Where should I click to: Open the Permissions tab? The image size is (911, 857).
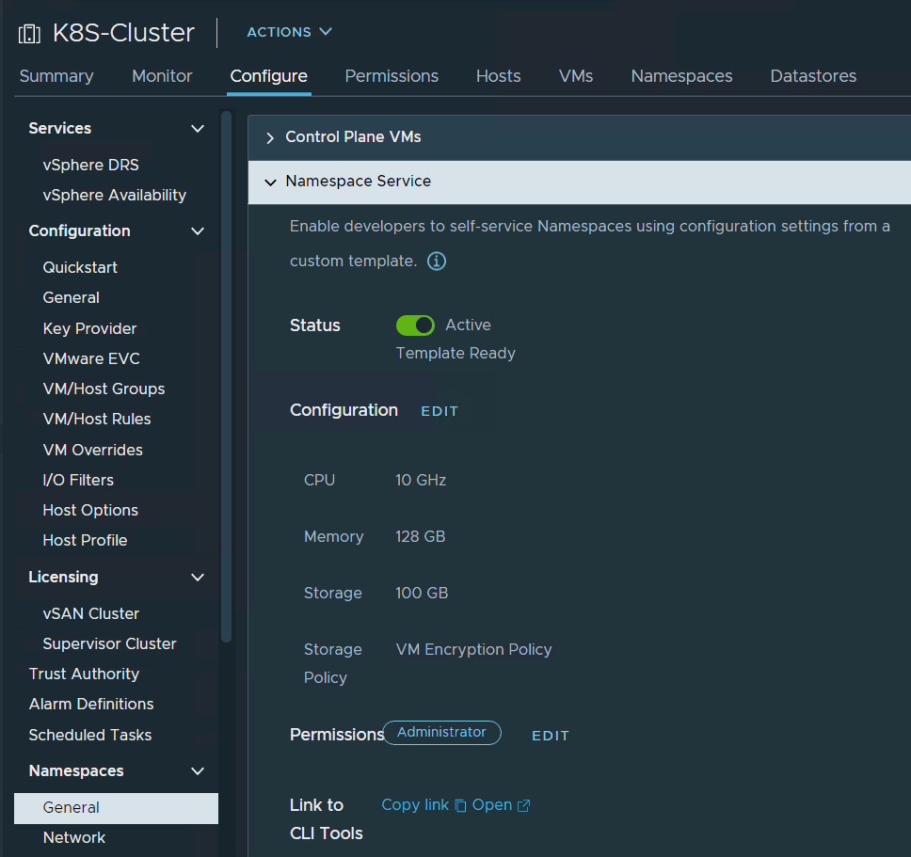[x=392, y=76]
